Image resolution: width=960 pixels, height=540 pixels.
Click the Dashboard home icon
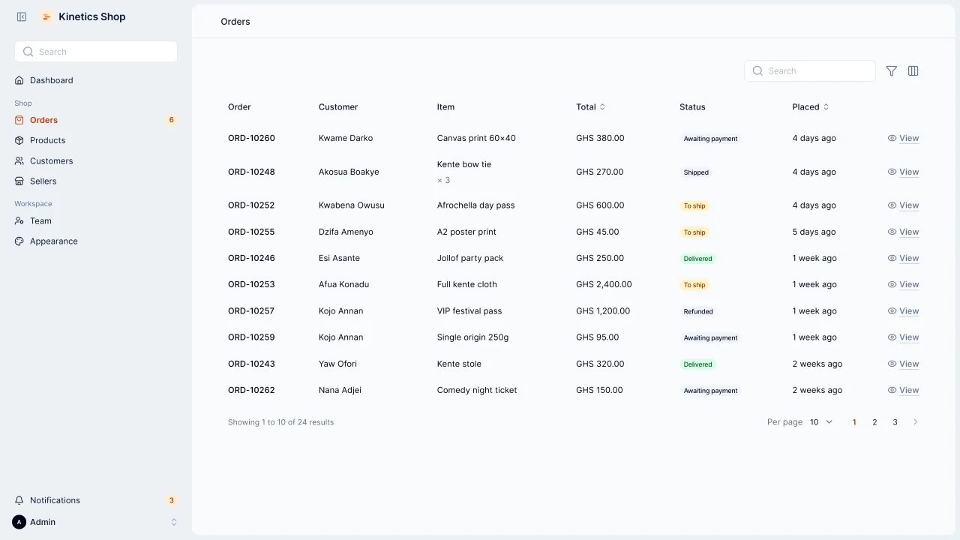point(19,80)
